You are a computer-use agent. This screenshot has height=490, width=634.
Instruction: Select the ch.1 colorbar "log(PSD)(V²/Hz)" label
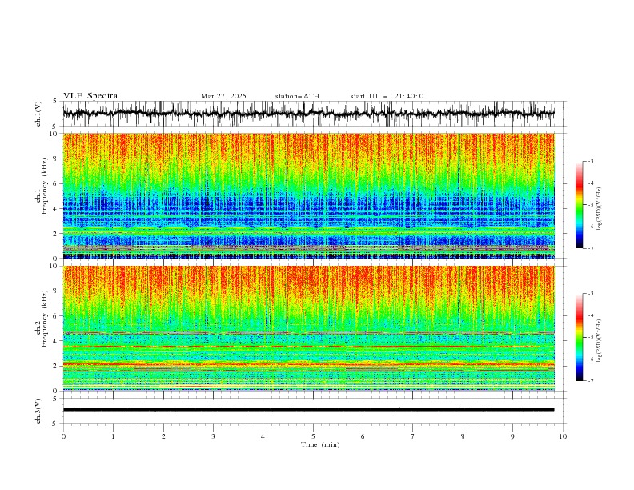(x=599, y=209)
